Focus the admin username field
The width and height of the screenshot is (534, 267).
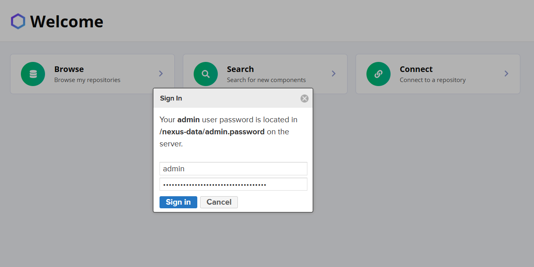click(233, 169)
